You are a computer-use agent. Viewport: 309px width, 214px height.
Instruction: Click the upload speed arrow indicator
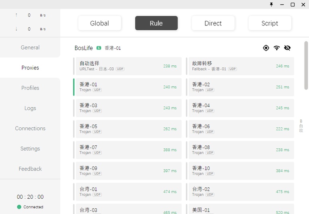(16, 15)
